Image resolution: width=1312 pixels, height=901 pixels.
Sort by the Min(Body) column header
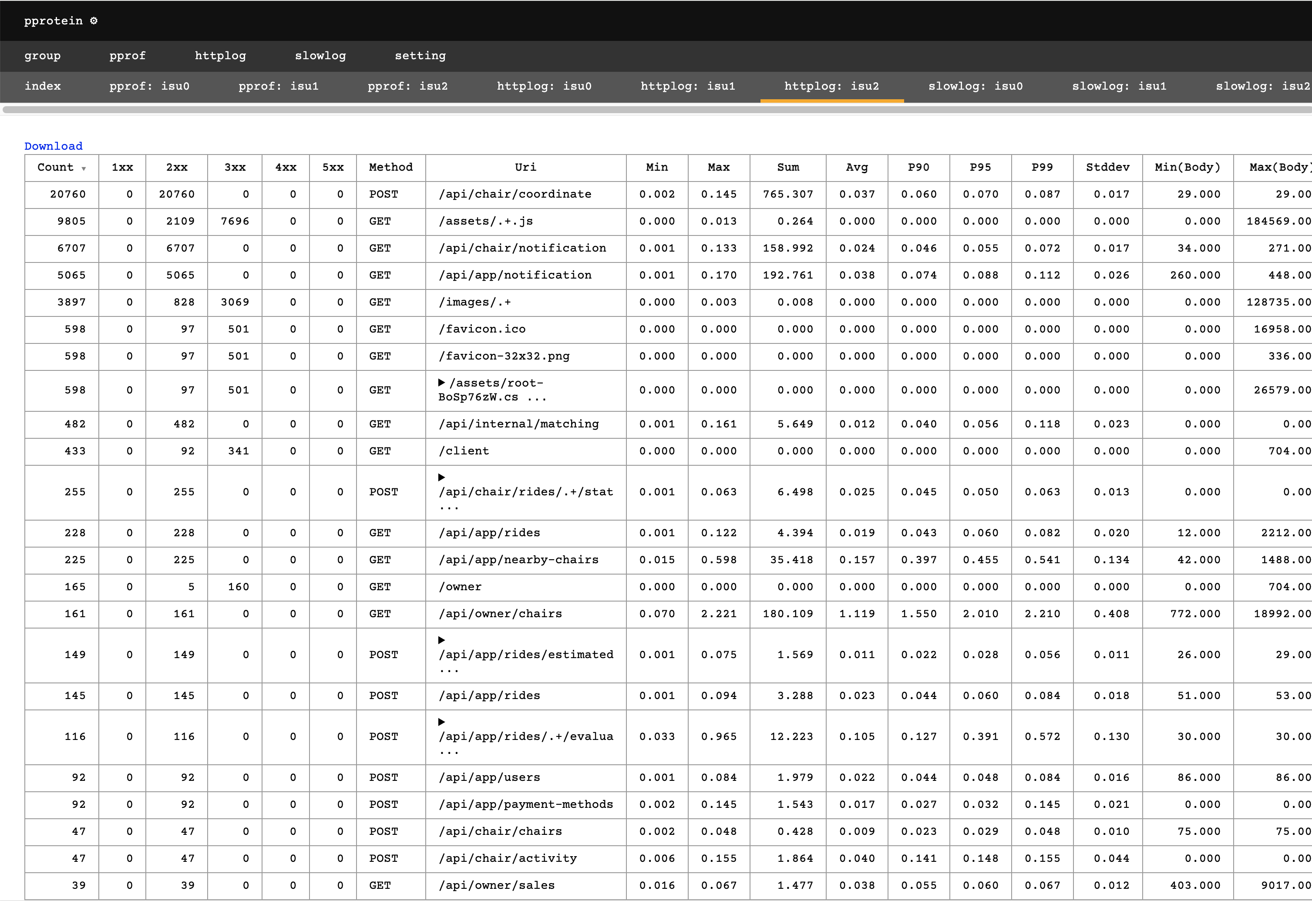[x=1188, y=168]
